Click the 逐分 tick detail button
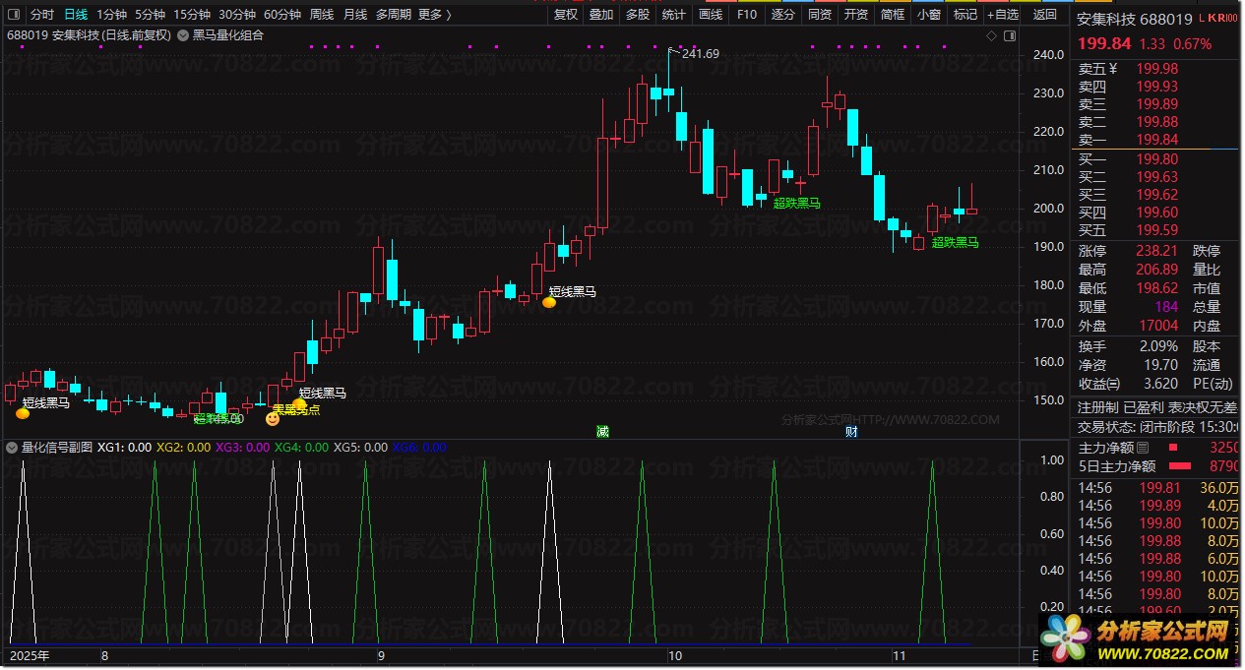This screenshot has height=670, width=1245. pyautogui.click(x=783, y=15)
